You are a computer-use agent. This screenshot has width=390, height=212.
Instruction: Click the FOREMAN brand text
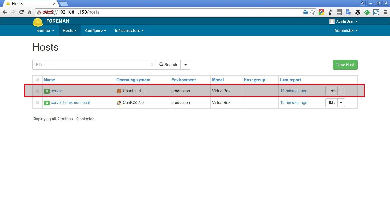[58, 21]
